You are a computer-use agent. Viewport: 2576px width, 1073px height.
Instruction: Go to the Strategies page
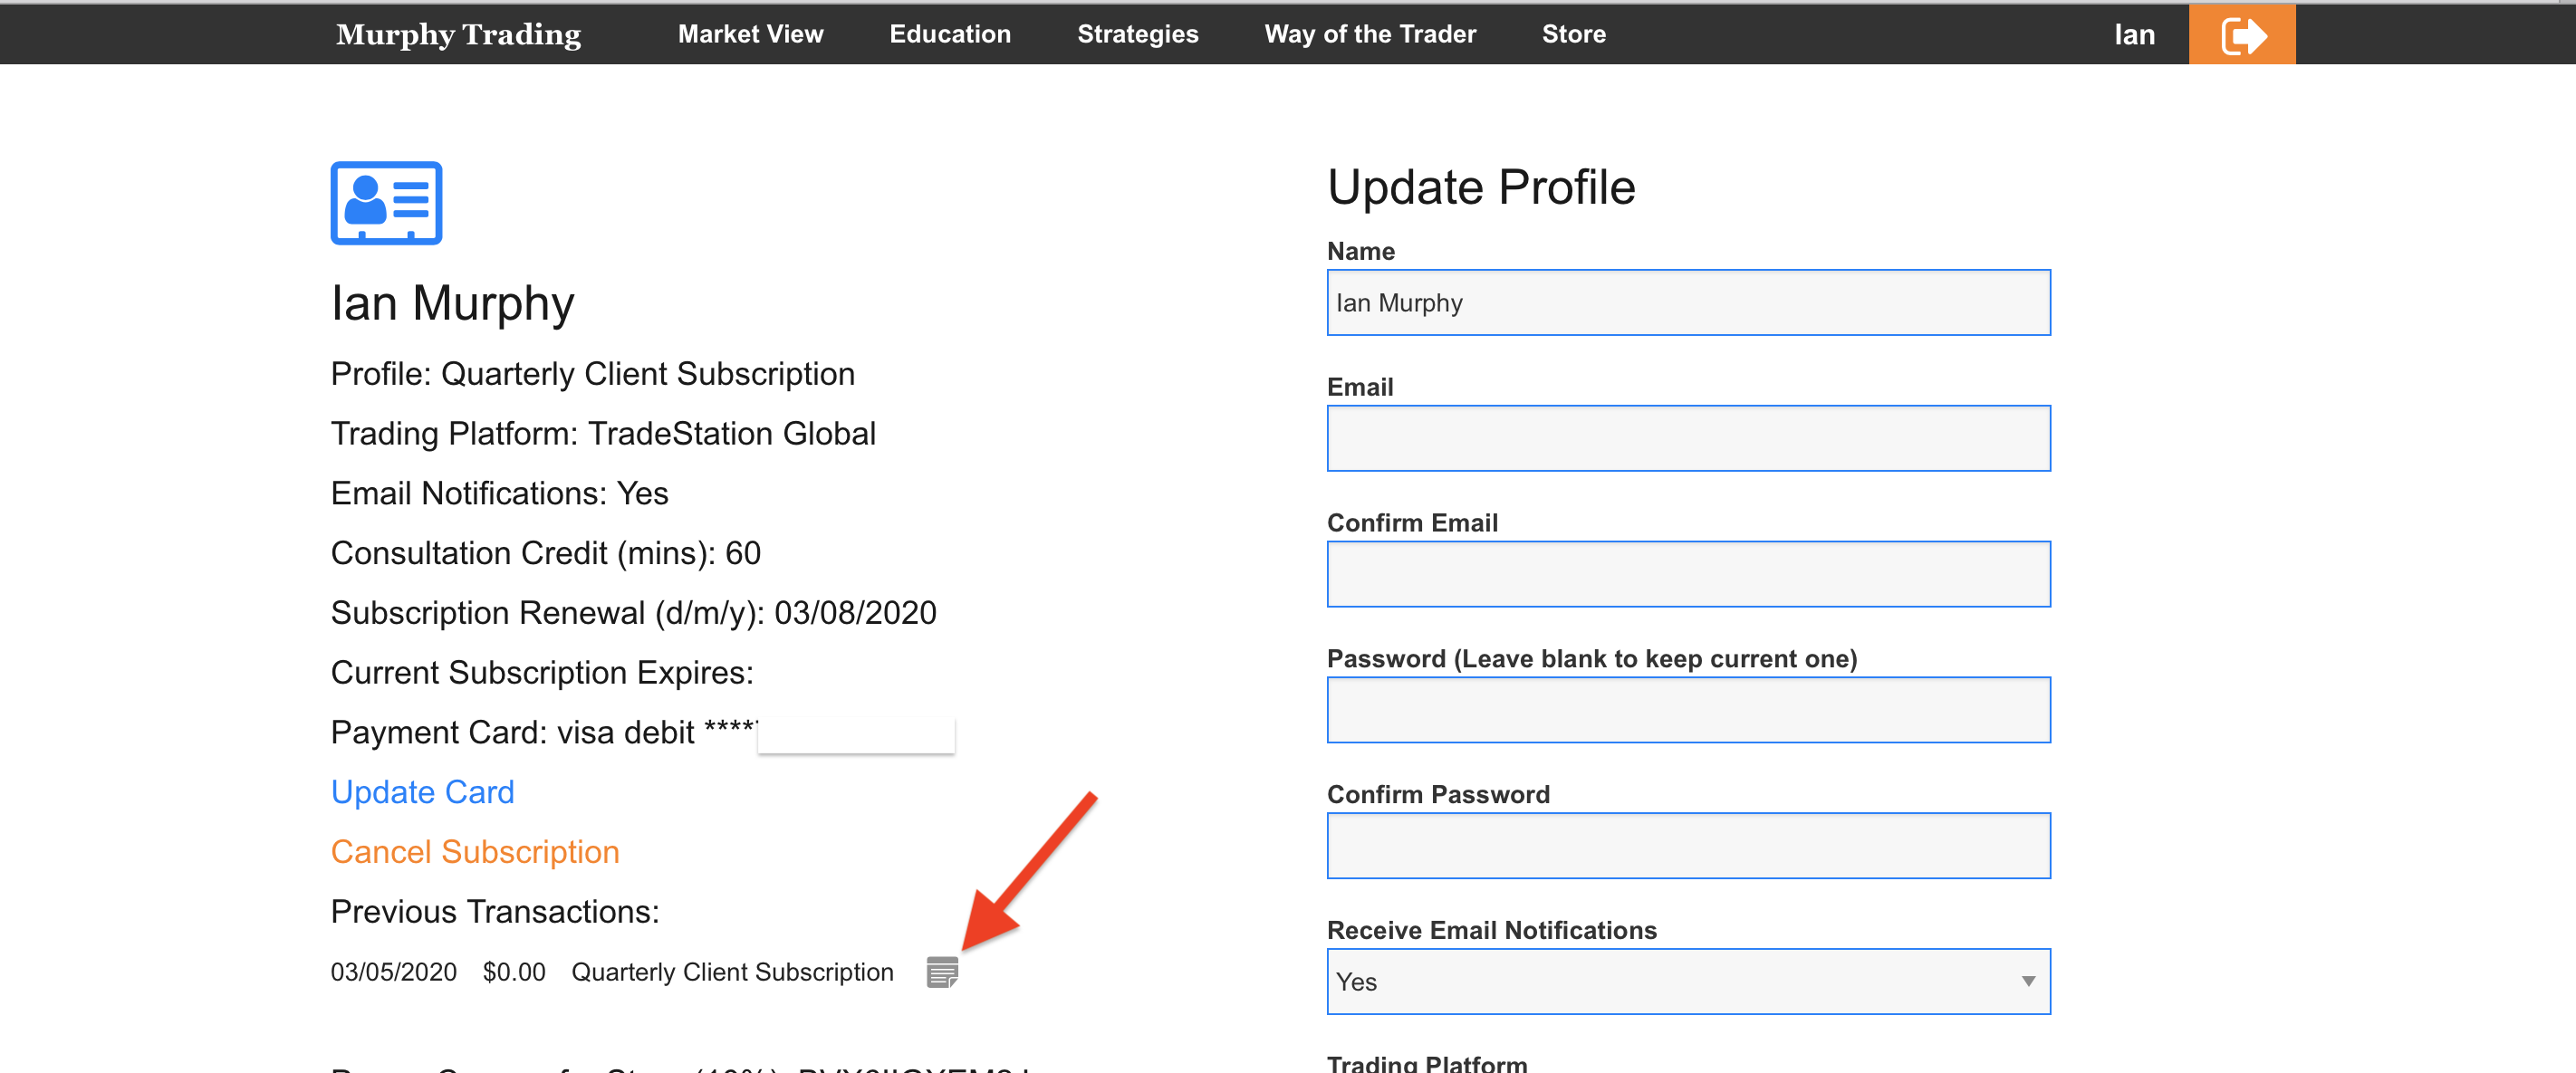[1137, 35]
